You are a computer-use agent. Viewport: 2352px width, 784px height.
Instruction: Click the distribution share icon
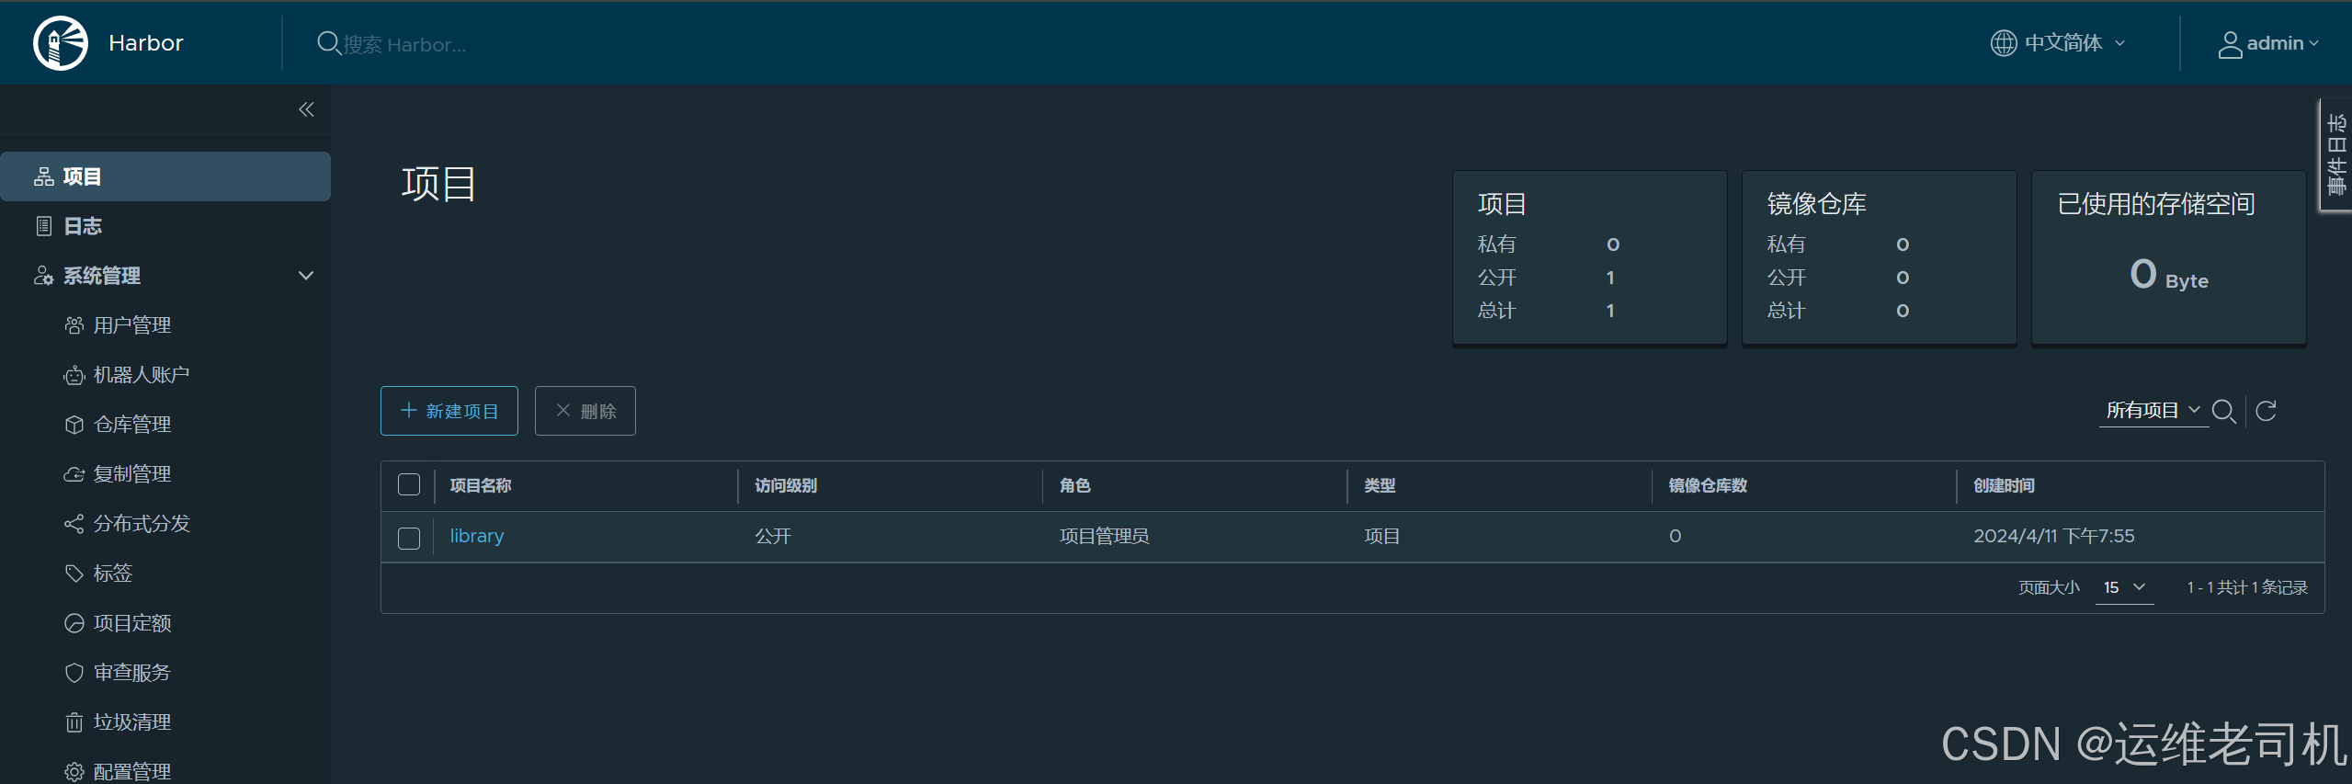pos(74,524)
